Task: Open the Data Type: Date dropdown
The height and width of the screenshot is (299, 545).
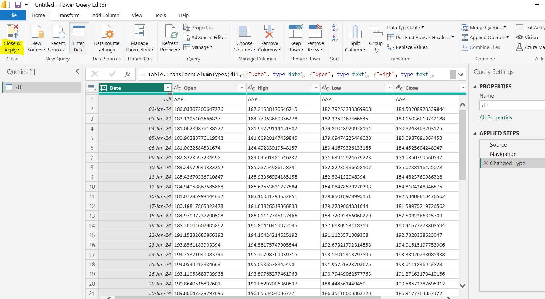Action: coord(422,27)
